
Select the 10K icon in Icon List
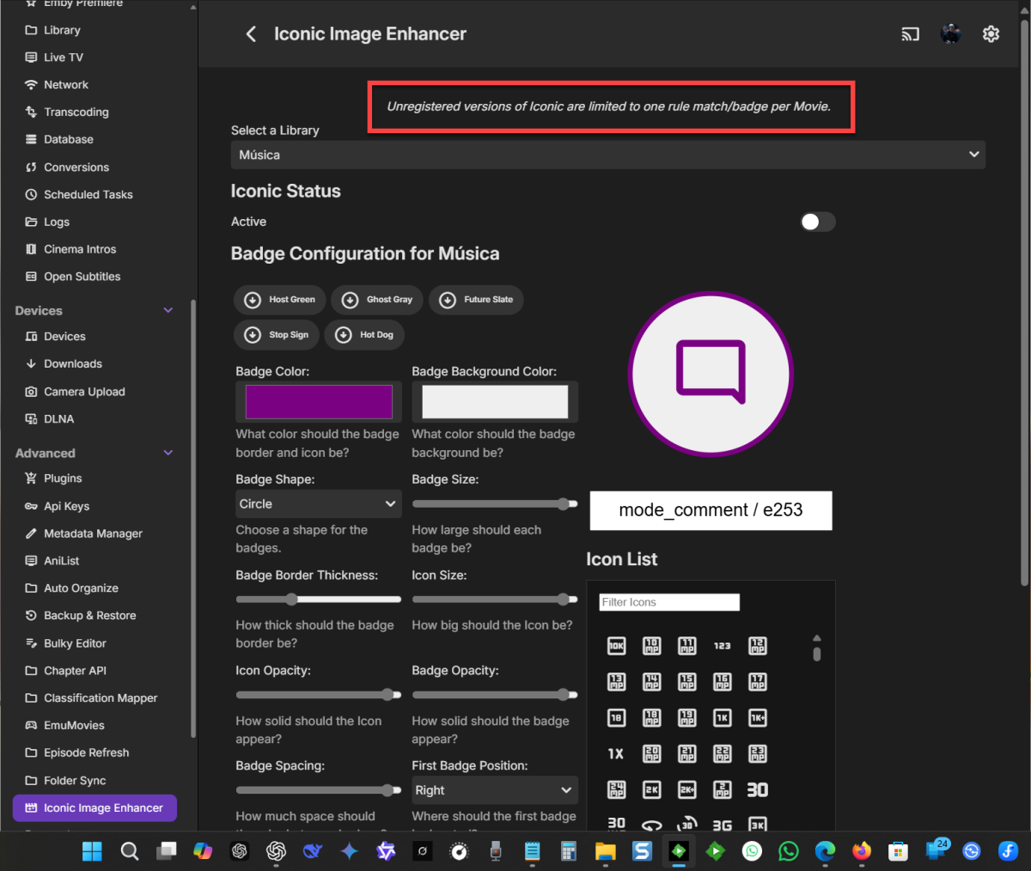pos(616,646)
